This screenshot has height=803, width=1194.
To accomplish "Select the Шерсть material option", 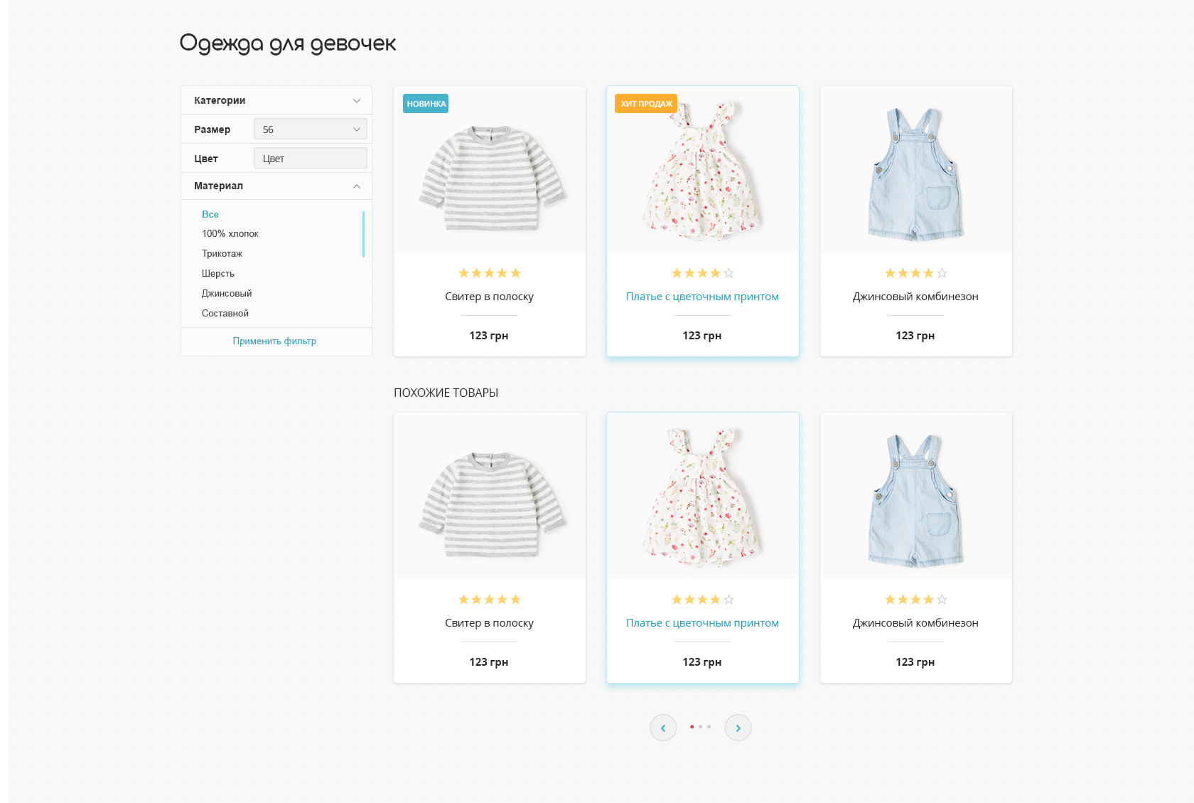I will click(x=218, y=274).
